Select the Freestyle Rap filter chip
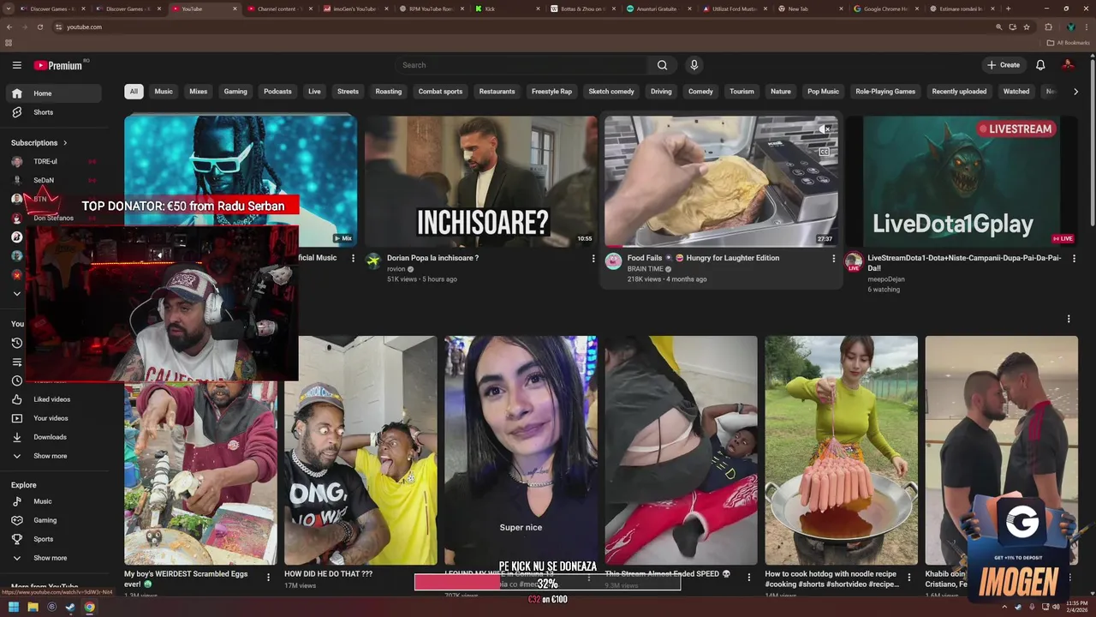1096x617 pixels. coord(551,92)
